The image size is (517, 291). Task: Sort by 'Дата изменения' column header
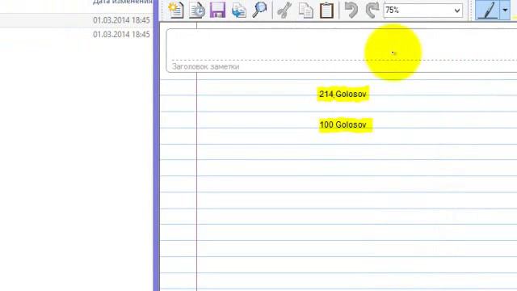[122, 2]
